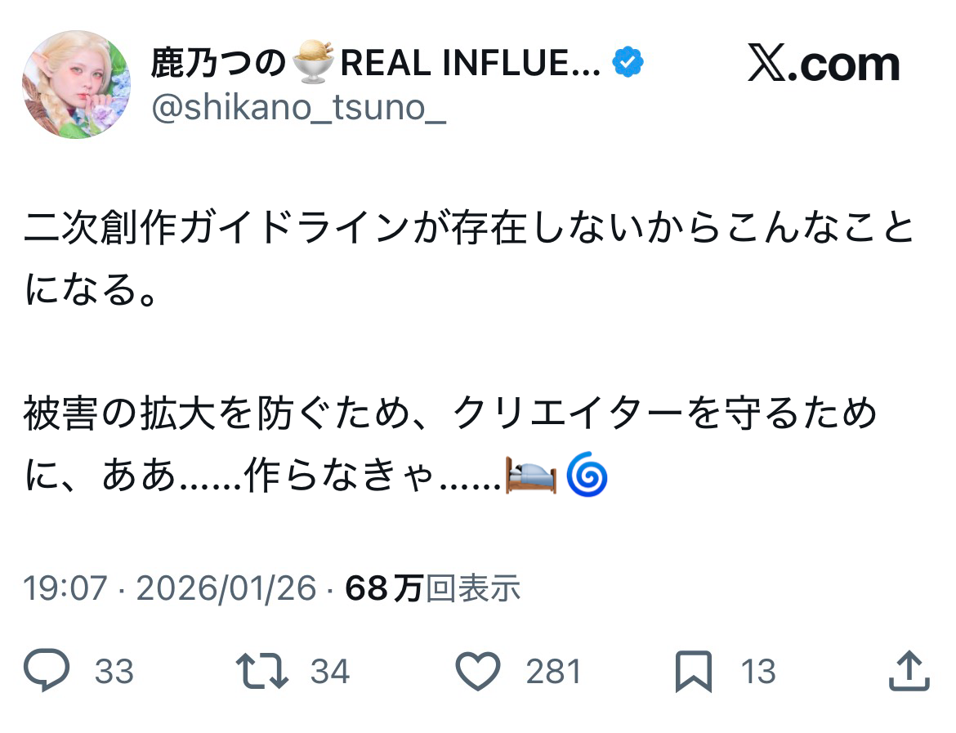The image size is (956, 733).
Task: Click the @shikano_tsuno_ handle
Action: (x=299, y=107)
